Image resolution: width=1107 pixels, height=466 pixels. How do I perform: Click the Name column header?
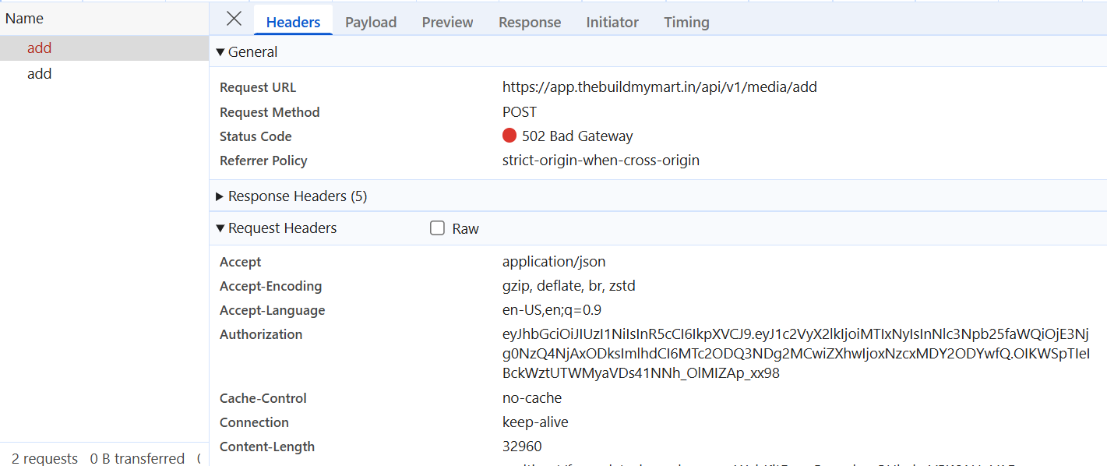point(25,19)
